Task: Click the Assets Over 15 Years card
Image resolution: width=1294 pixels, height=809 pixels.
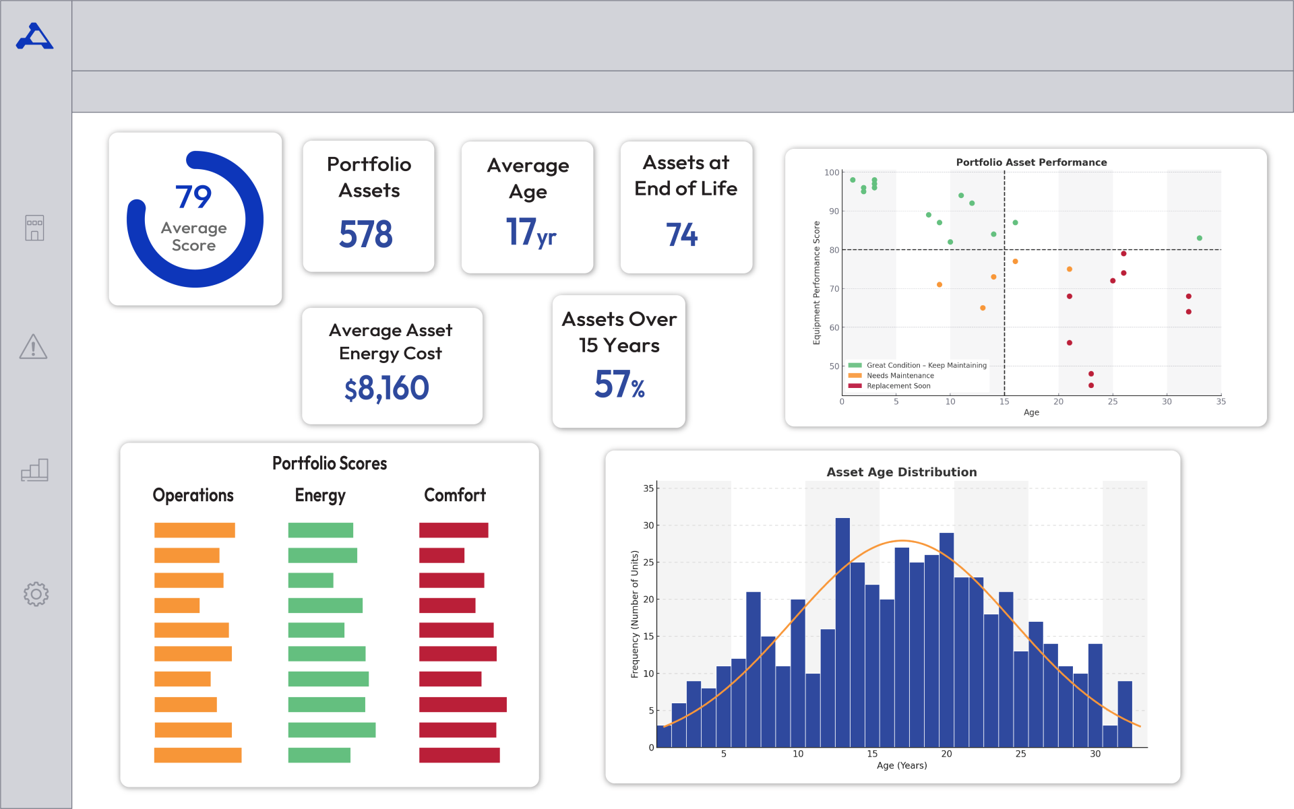Action: [x=619, y=361]
